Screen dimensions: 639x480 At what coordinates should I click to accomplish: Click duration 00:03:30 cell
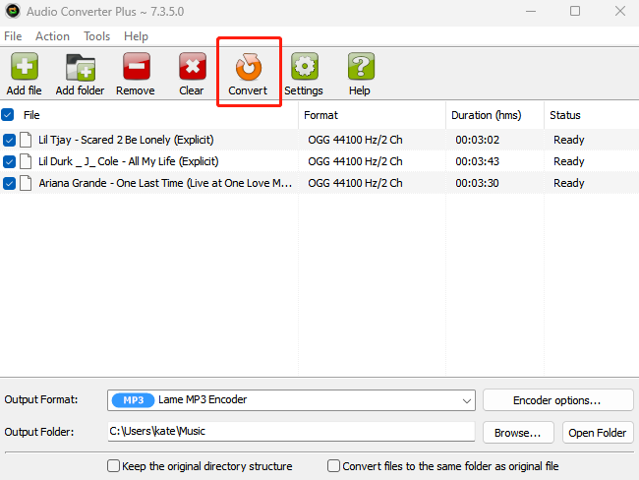(477, 183)
